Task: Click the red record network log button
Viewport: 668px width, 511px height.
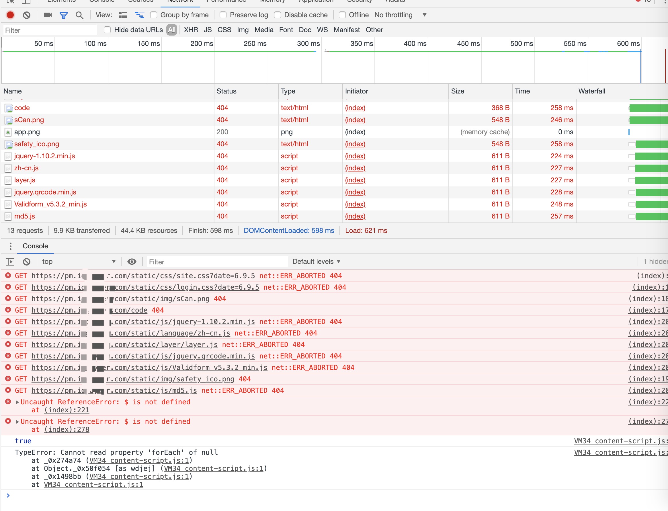Action: click(10, 15)
